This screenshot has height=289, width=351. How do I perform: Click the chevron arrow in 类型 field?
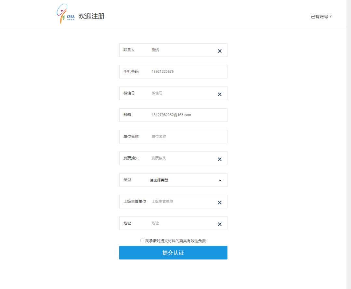coord(220,180)
